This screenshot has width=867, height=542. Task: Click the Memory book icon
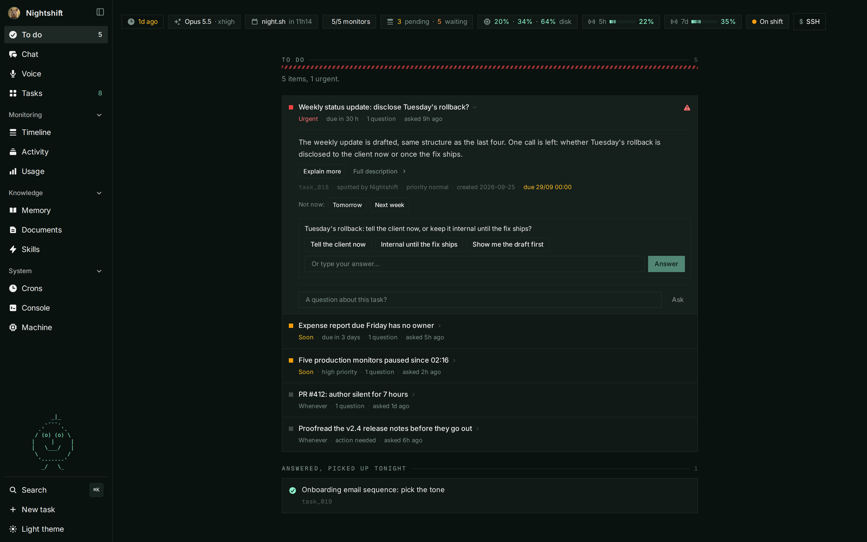click(13, 210)
